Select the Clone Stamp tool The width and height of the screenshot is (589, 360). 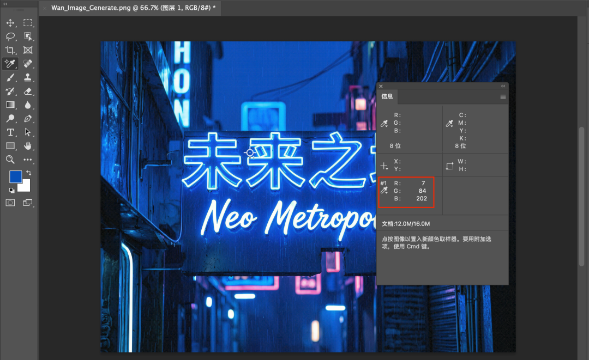tap(29, 77)
